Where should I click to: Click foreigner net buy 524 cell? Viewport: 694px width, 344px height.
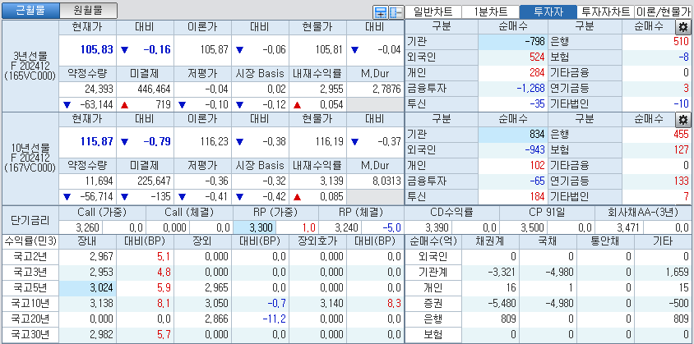[x=512, y=57]
